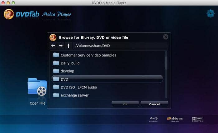Viewport: 218px width, 133px height.
Task: Select the highlighted DVD folder
Action: click(107, 79)
